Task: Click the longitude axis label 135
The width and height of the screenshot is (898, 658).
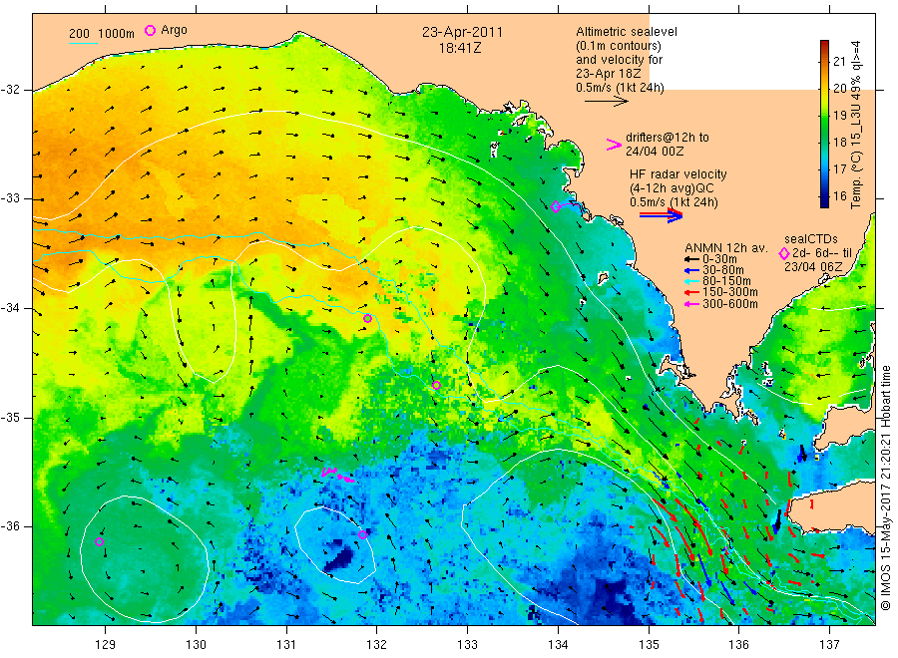Action: pos(649,645)
